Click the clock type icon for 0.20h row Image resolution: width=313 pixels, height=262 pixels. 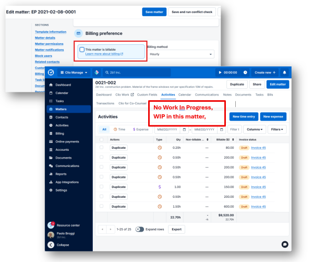[160, 148]
